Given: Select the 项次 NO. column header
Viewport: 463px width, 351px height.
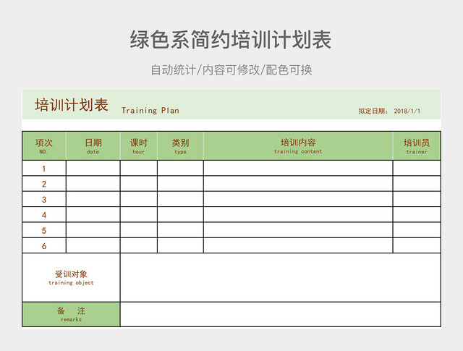Looking at the screenshot, I should [44, 146].
